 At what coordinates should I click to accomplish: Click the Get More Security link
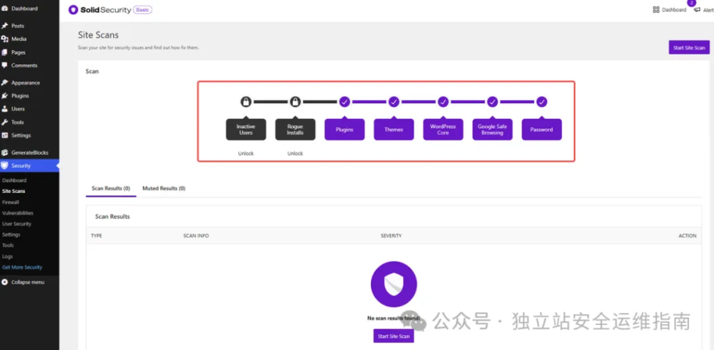point(22,267)
